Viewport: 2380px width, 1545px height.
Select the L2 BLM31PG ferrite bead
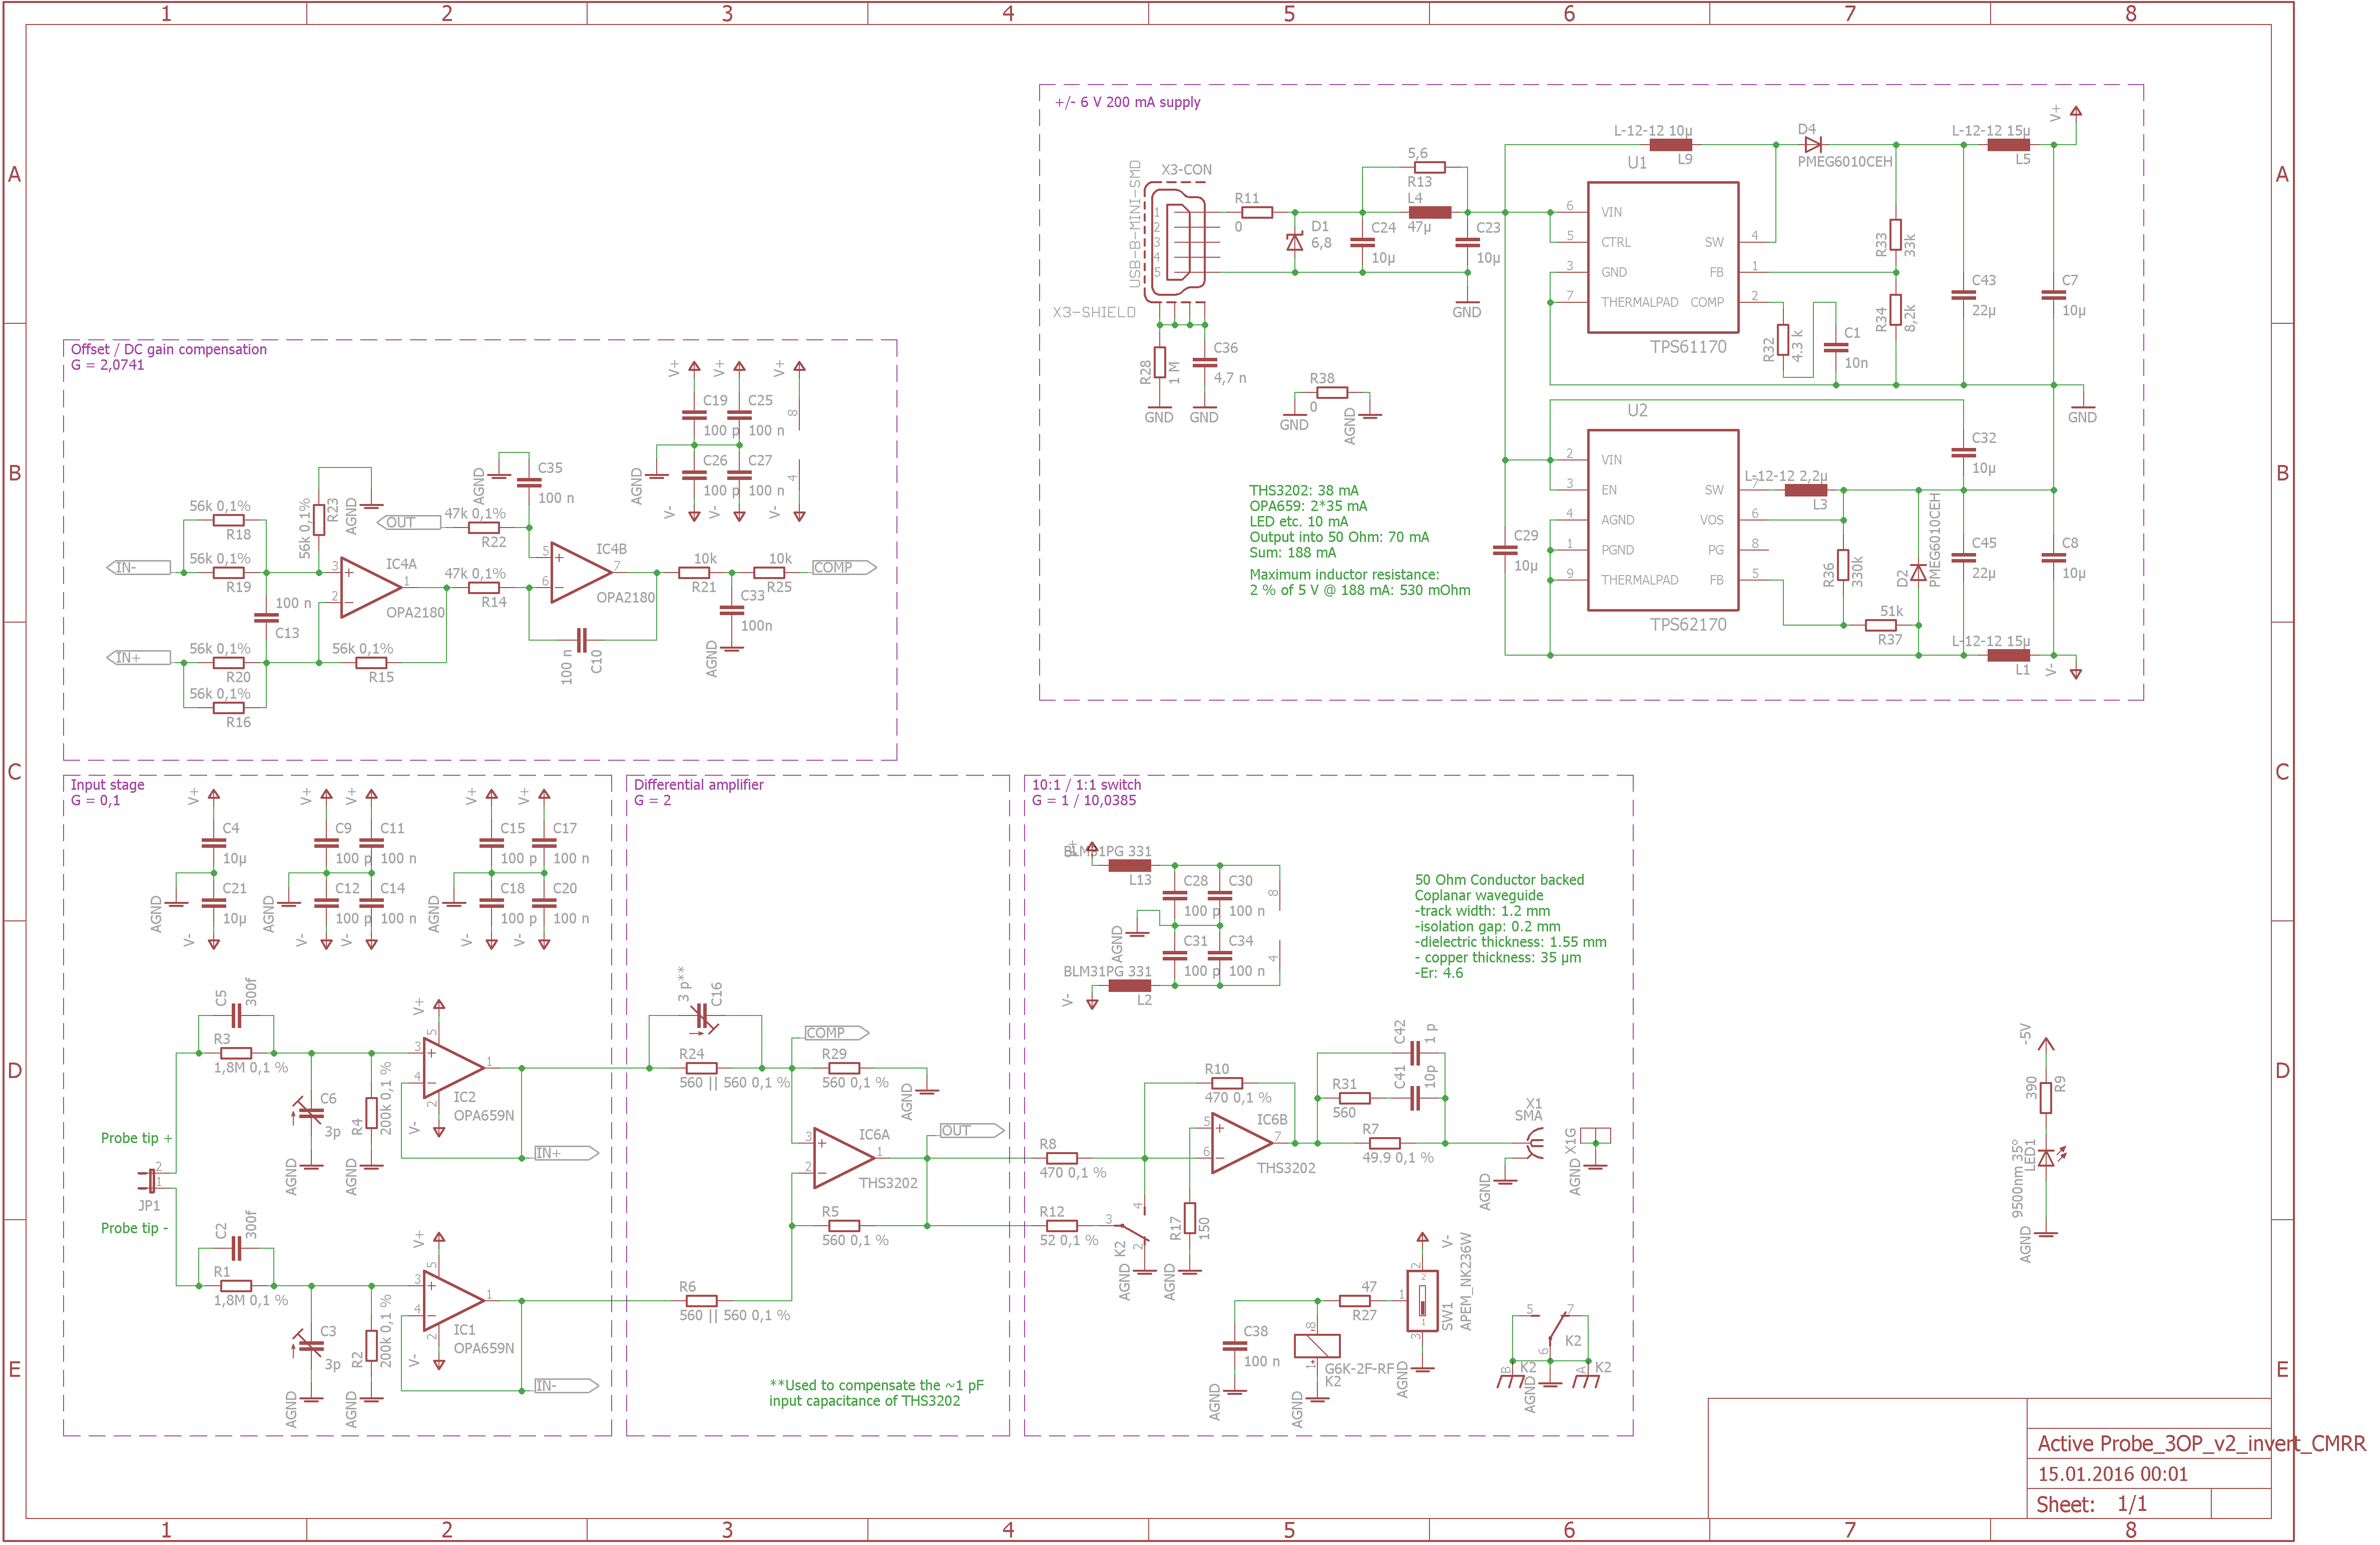click(1129, 985)
